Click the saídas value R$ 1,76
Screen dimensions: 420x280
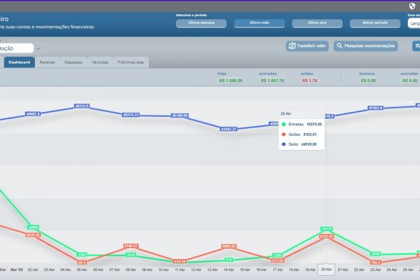309,80
